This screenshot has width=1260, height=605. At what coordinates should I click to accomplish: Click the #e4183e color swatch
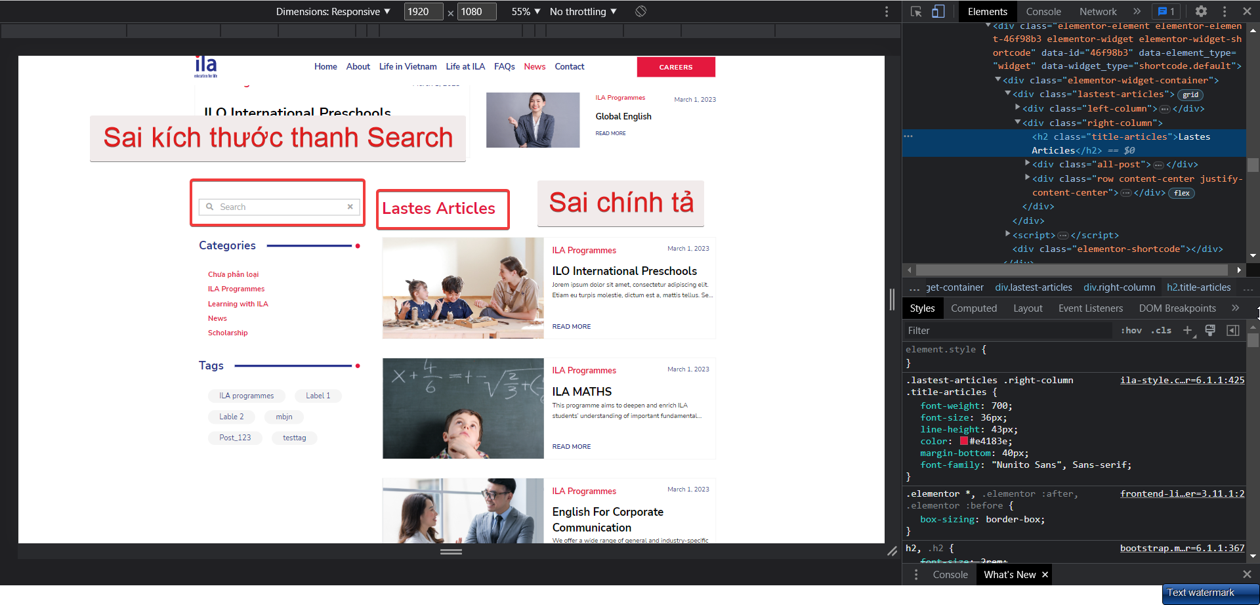click(x=964, y=441)
